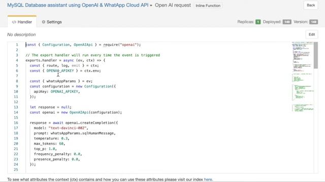Click 'route, log, emit' destructuring on line 5
325x182 pixels.
pos(63,65)
